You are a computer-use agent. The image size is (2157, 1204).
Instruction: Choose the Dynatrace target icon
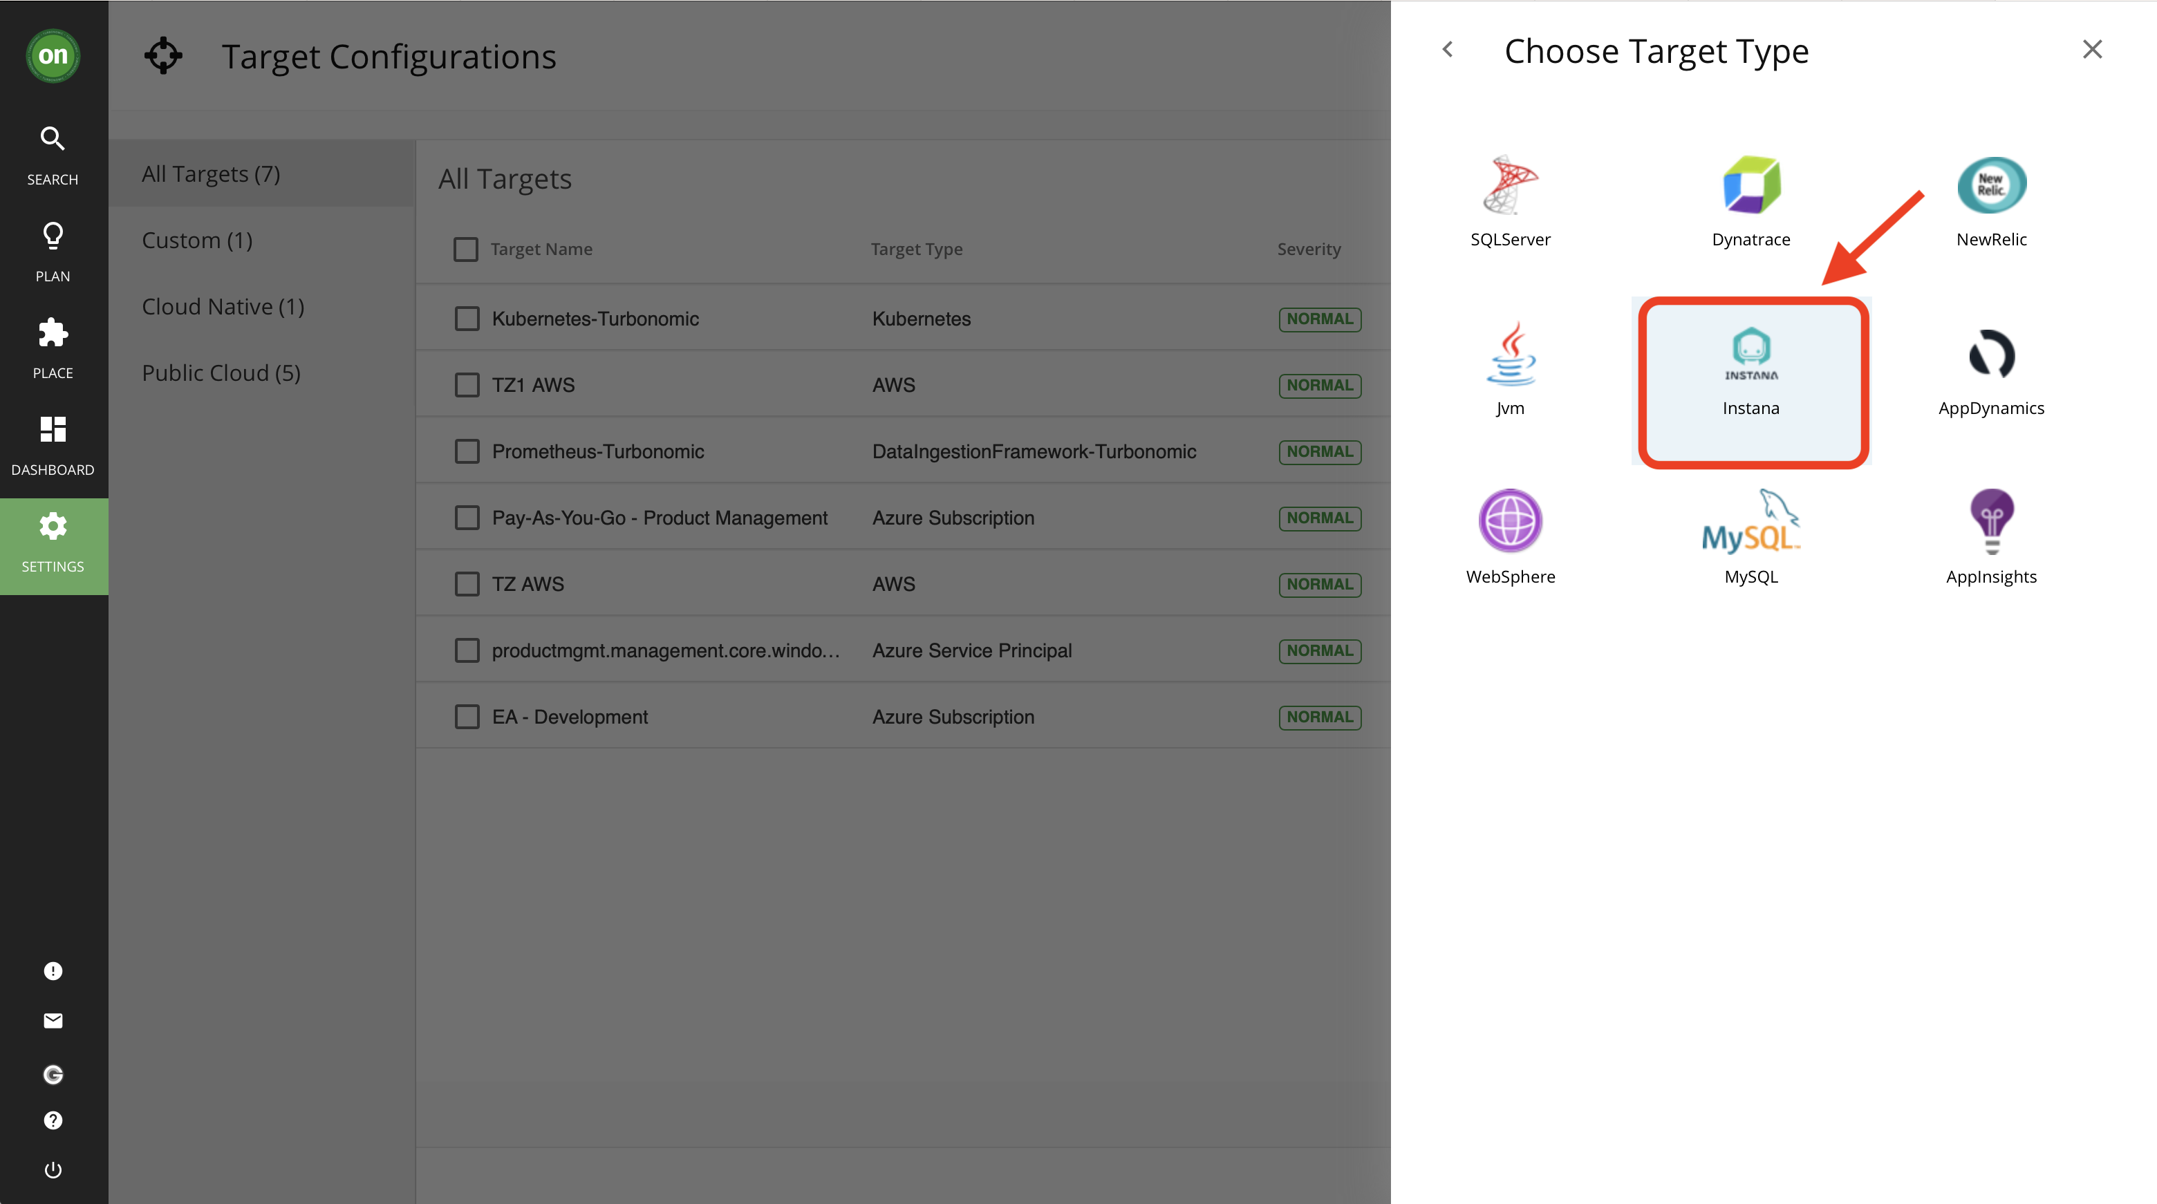pos(1751,186)
